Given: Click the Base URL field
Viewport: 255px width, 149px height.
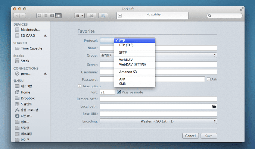Looking at the screenshot, I should [x=158, y=114].
